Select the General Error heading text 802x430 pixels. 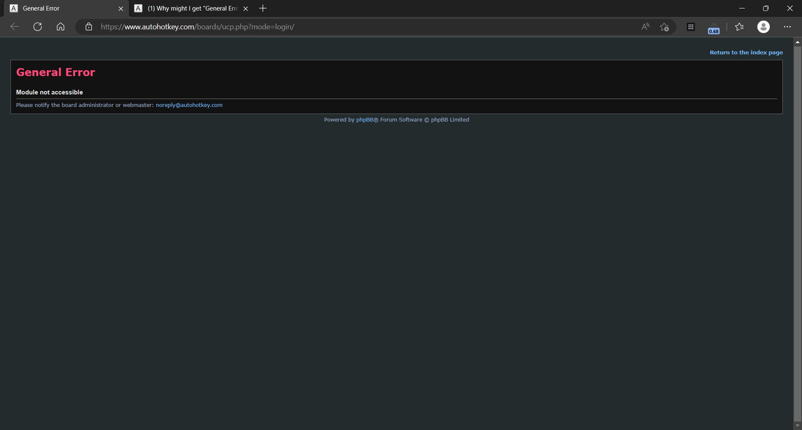coord(56,72)
